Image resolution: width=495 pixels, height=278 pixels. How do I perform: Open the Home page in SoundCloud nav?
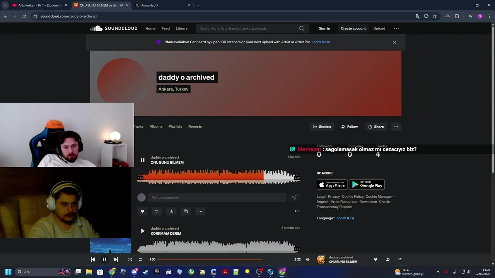coord(150,28)
